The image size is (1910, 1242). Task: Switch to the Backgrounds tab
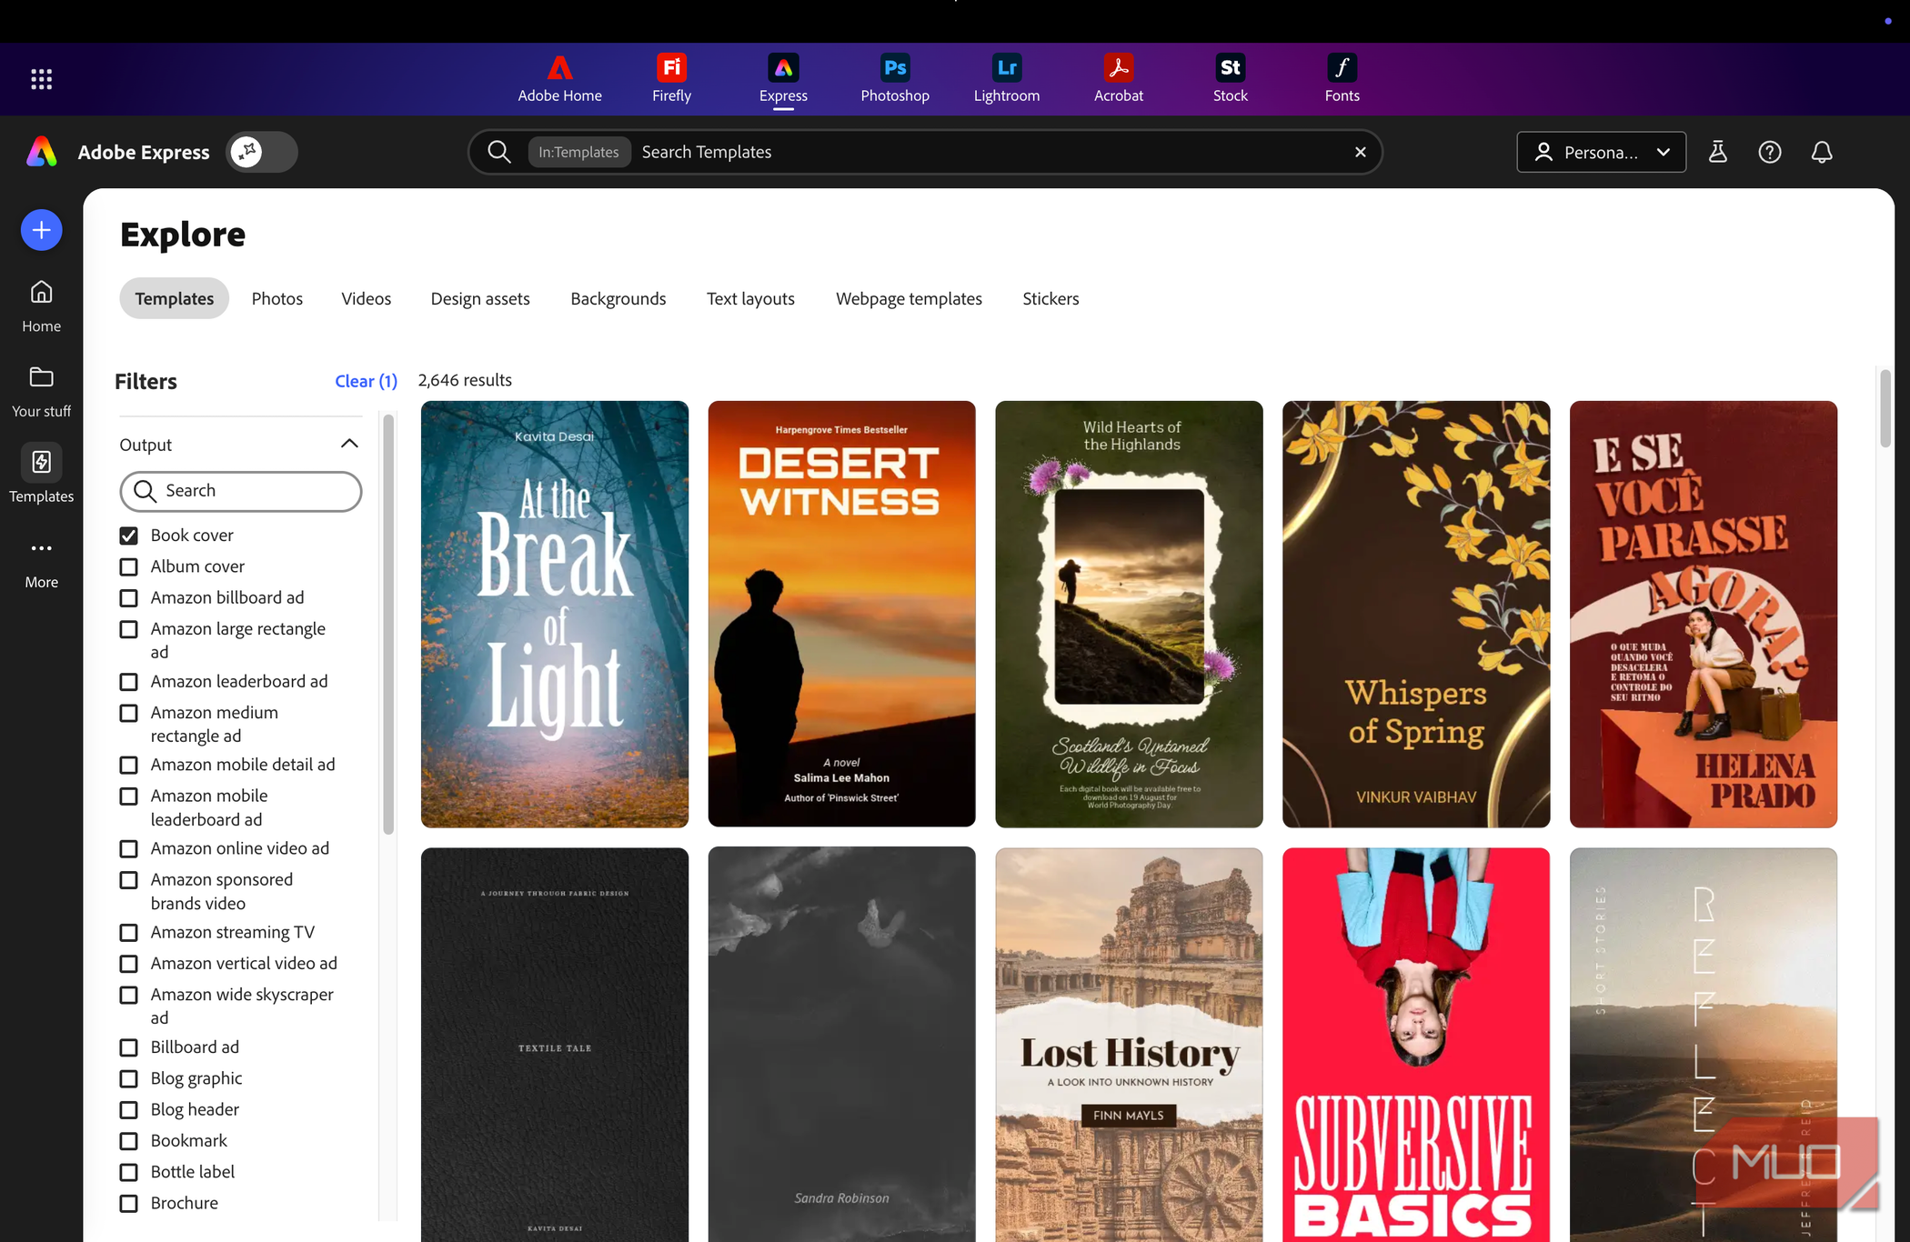(x=618, y=298)
